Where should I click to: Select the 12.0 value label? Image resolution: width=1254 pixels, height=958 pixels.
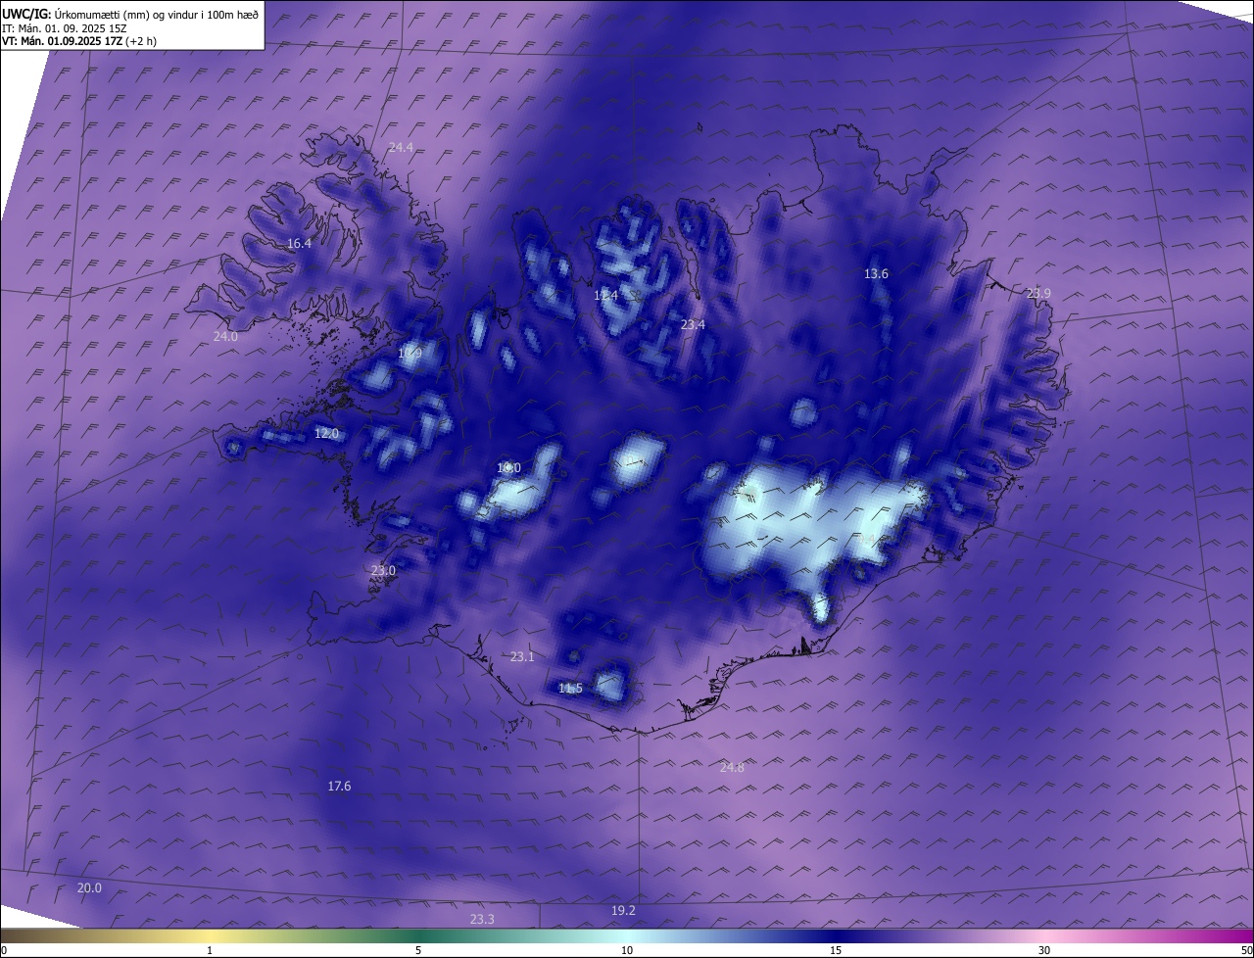pos(326,434)
